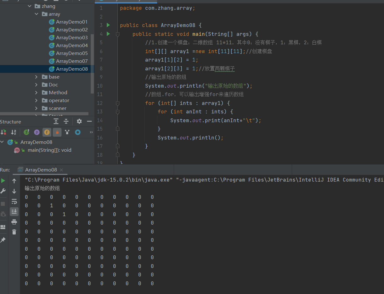The width and height of the screenshot is (384, 294).
Task: Click the exit/debug bug icon in Run sidebar
Action: click(x=3, y=214)
